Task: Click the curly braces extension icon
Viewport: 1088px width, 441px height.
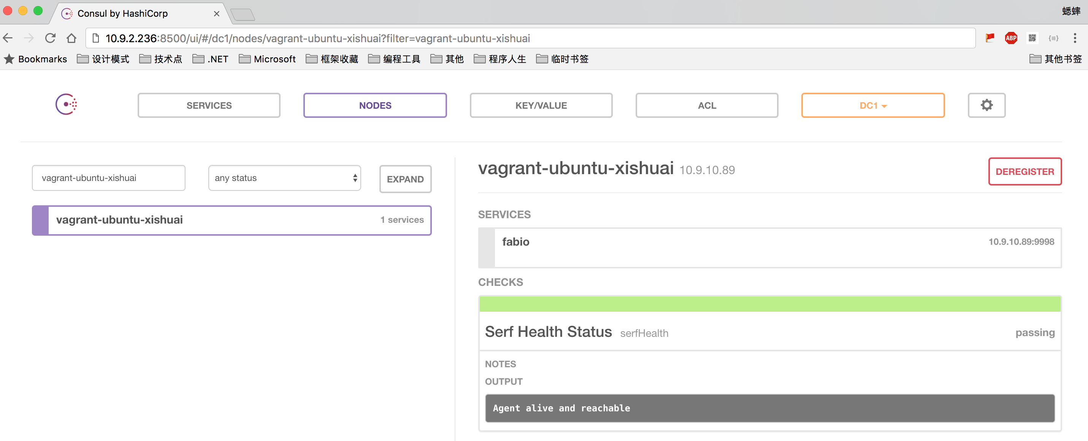Action: tap(1053, 38)
